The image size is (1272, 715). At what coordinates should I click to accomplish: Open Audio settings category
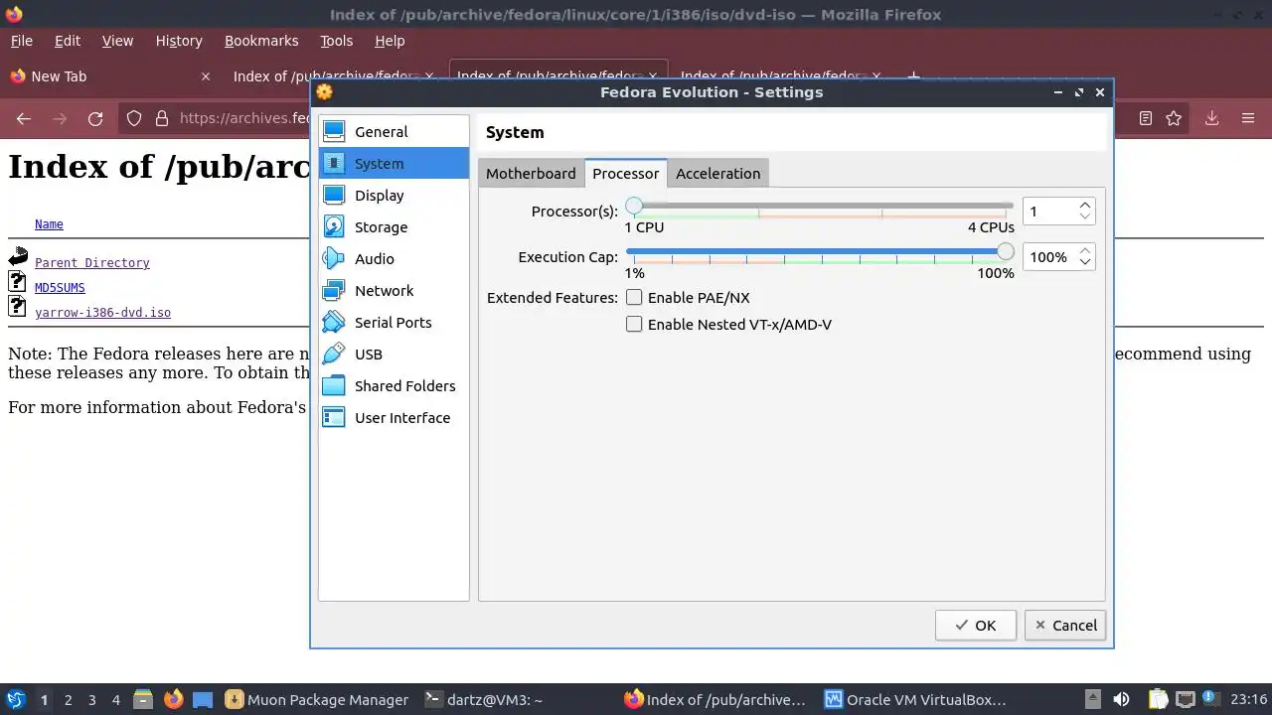(394, 258)
